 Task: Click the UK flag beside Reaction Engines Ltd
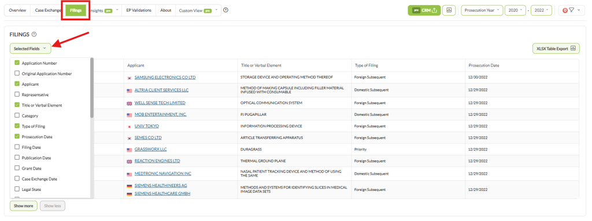tap(129, 161)
